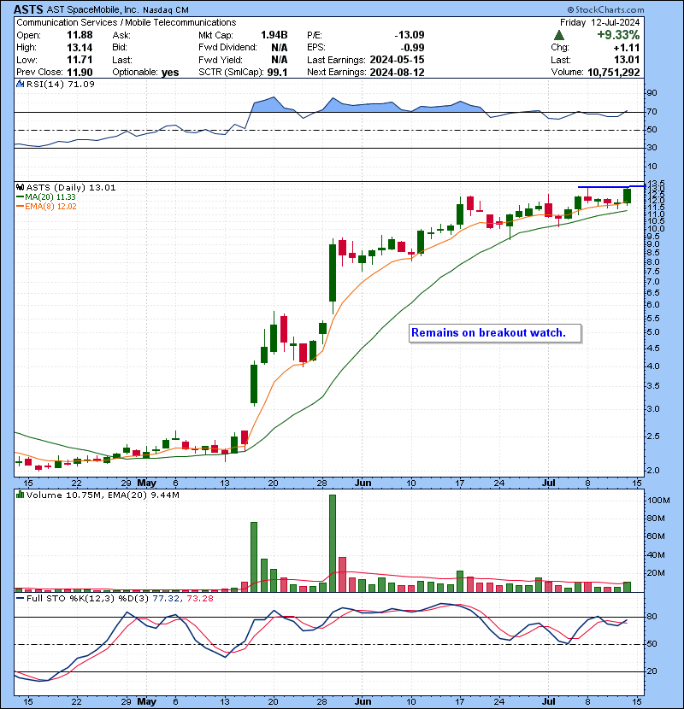Screen dimensions: 684x709
Task: Click the Volume value 10,751,292
Action: [x=613, y=73]
